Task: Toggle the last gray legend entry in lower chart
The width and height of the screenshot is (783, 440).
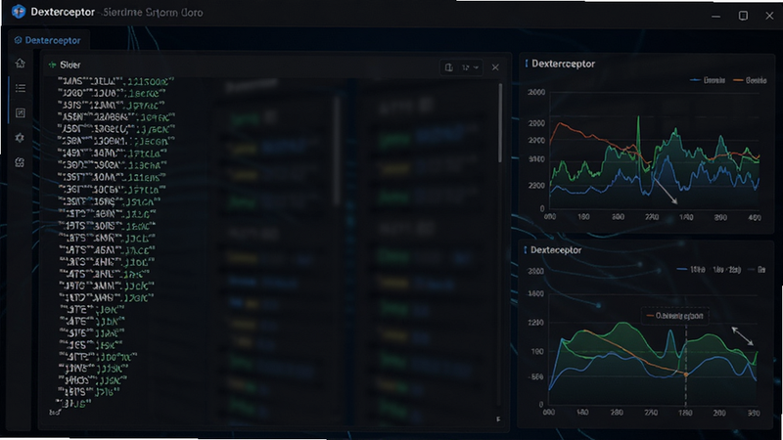Action: click(757, 270)
